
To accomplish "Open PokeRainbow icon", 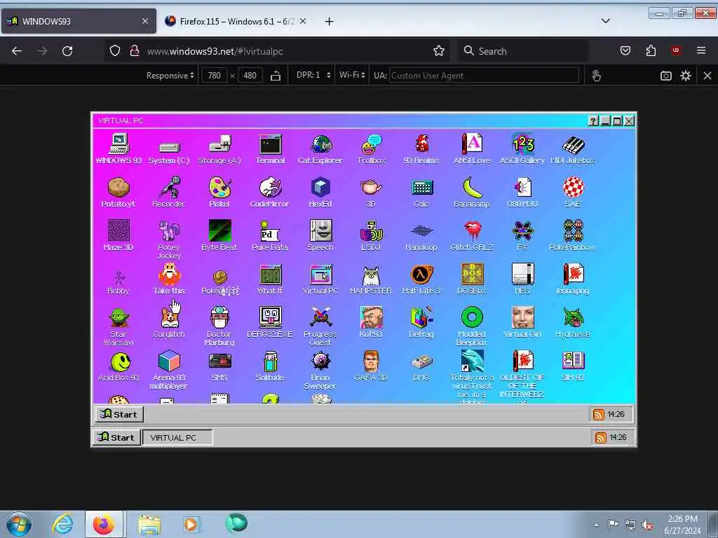I will [573, 235].
